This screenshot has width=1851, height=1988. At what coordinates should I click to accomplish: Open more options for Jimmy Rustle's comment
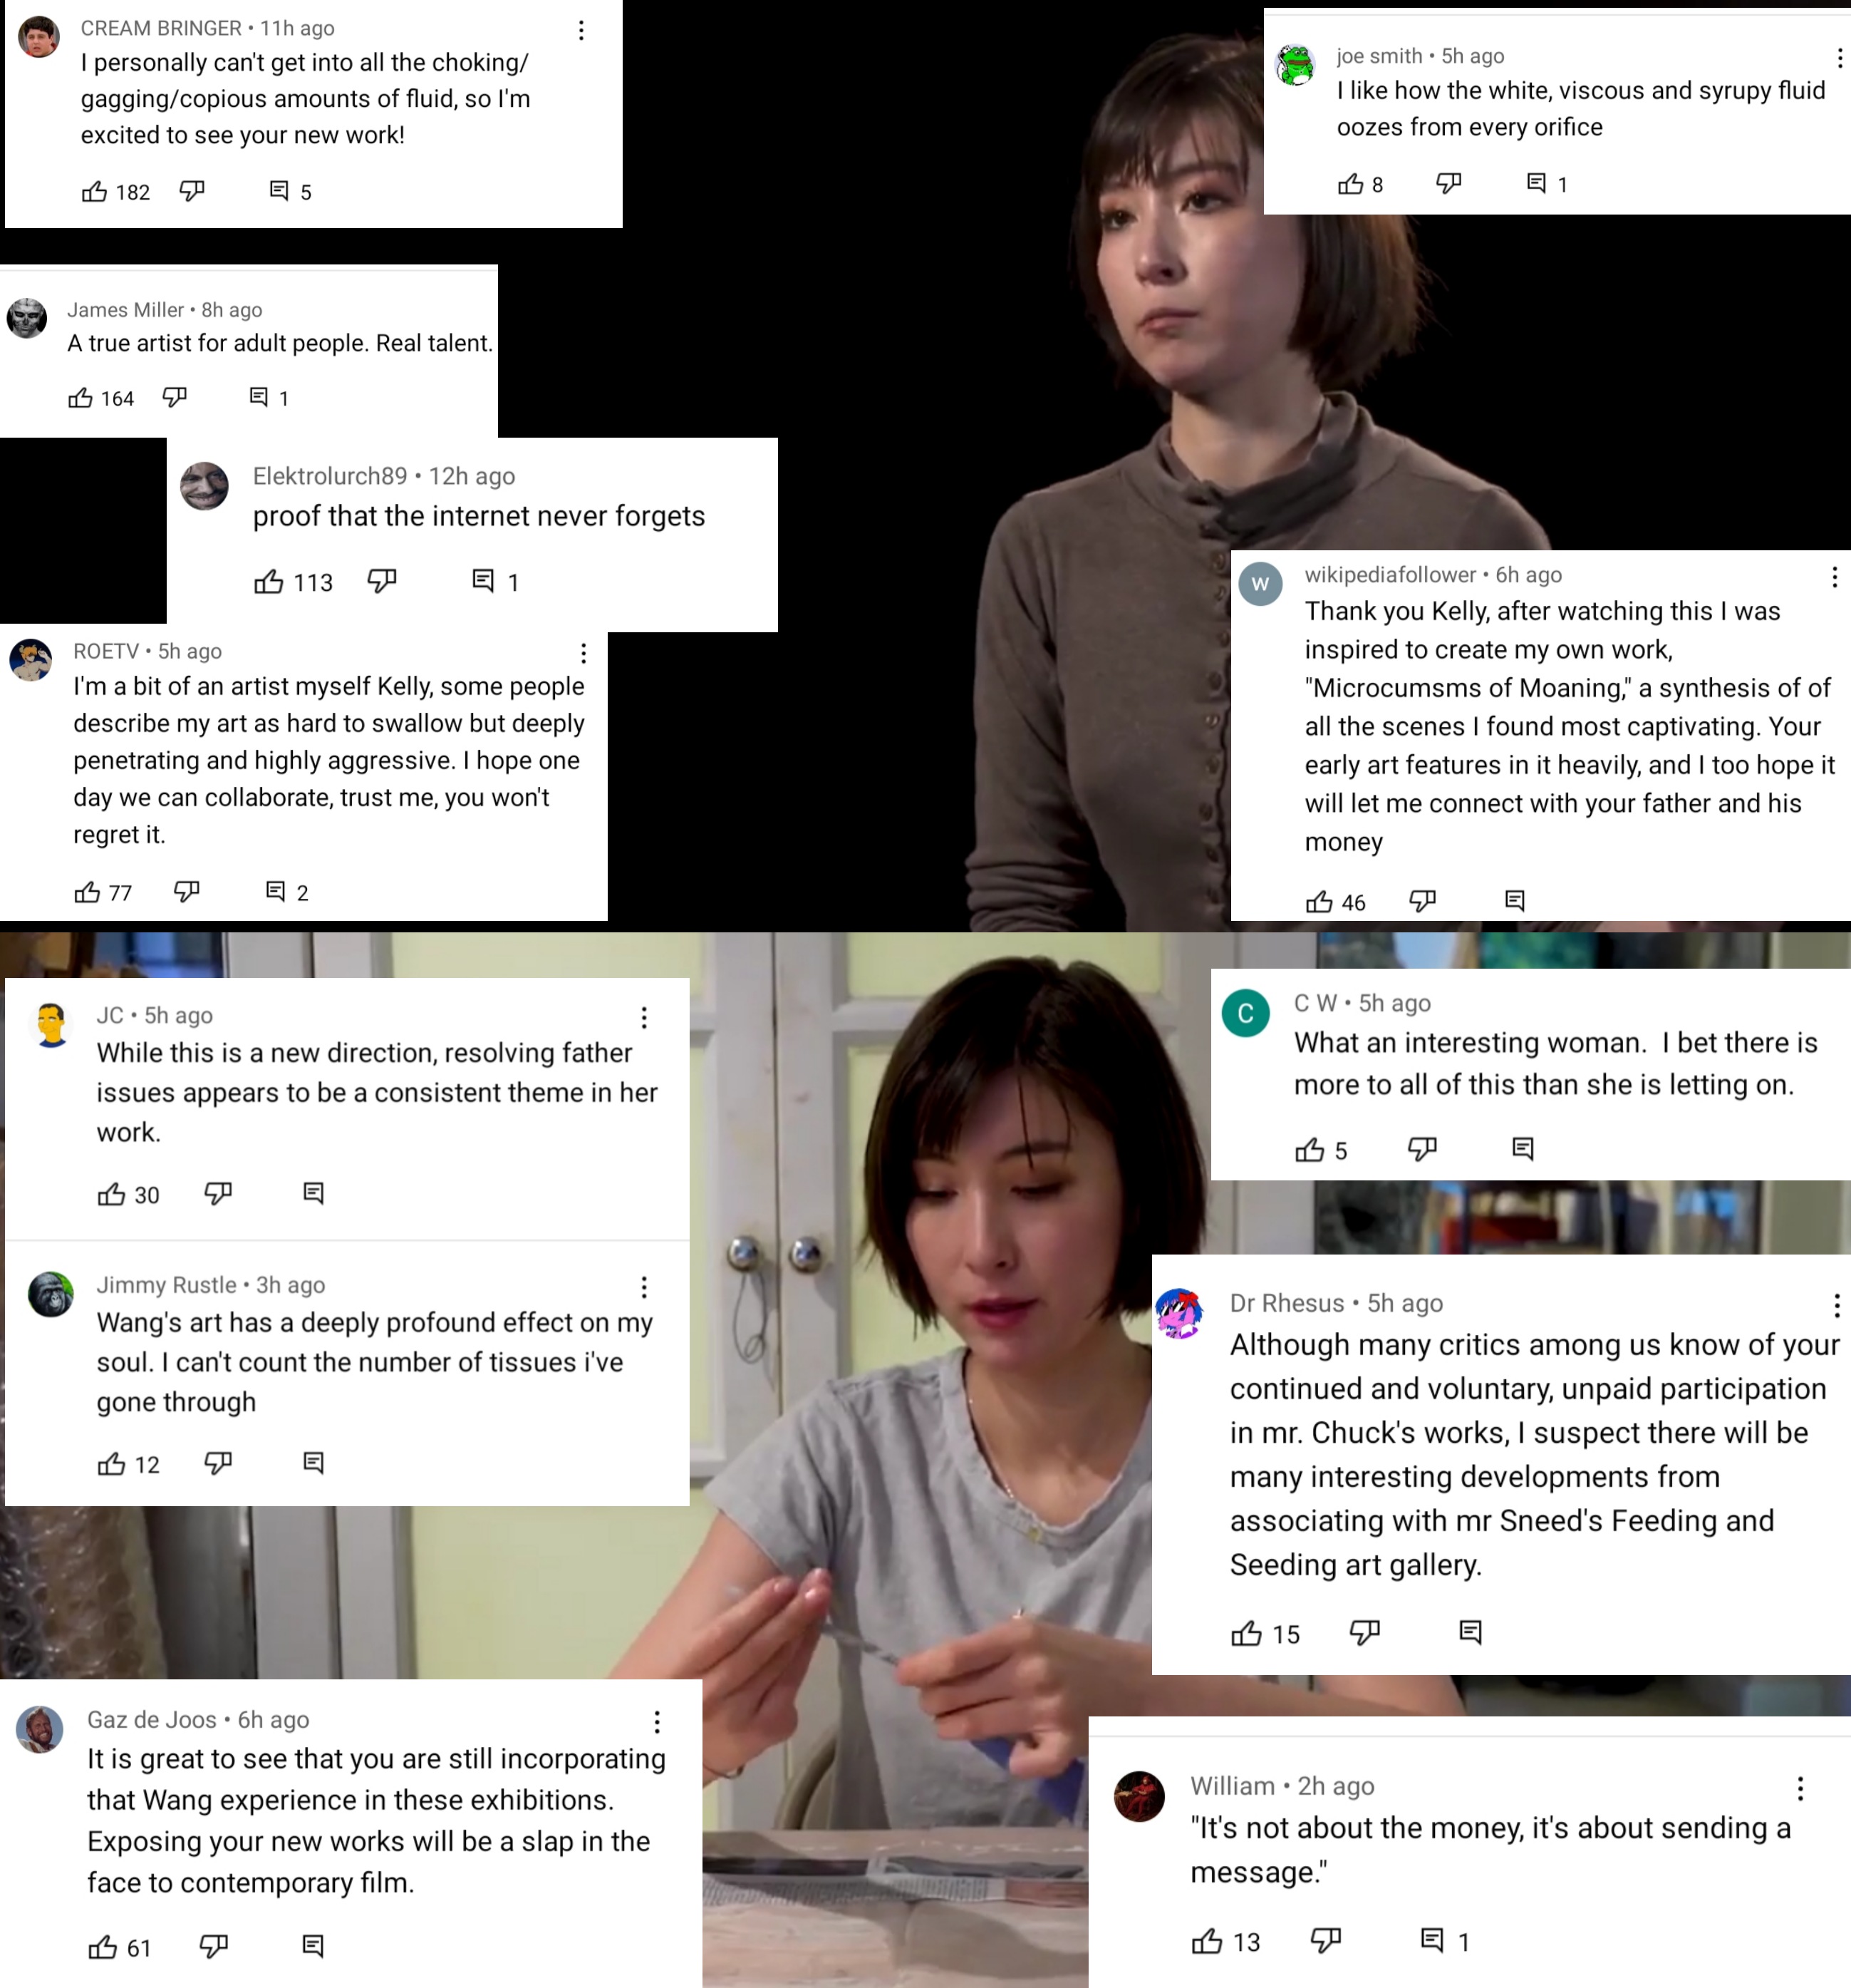(x=645, y=1286)
